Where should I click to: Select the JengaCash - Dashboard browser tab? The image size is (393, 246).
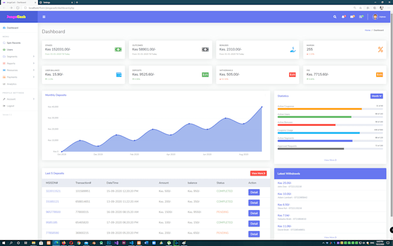coord(19,2)
